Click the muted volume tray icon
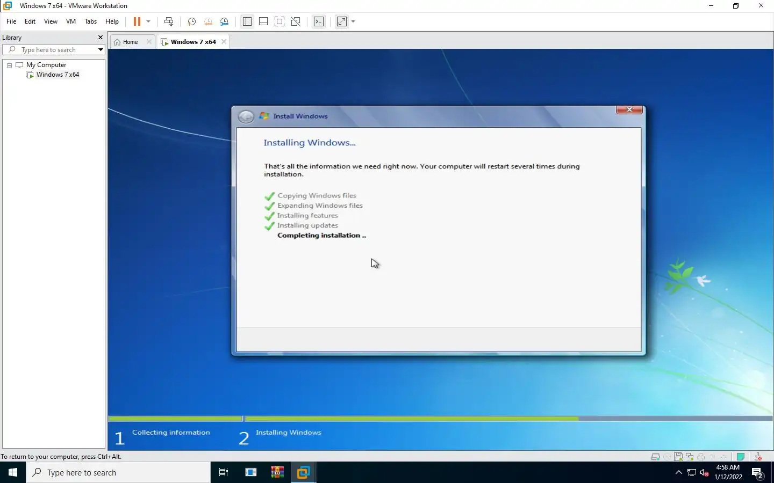The height and width of the screenshot is (483, 774). click(705, 473)
